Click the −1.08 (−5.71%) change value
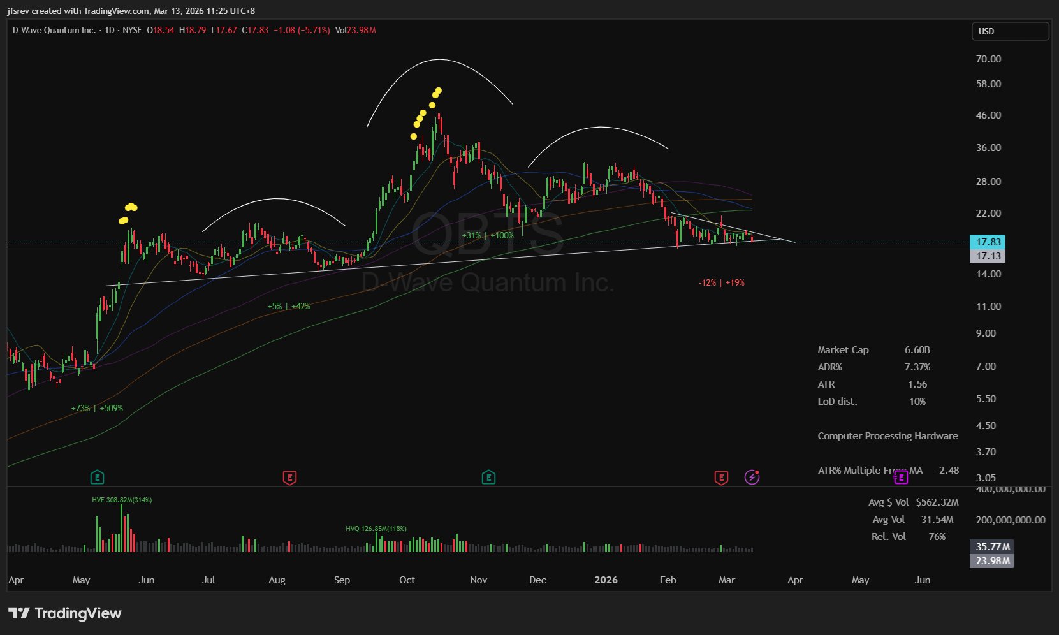Image resolution: width=1059 pixels, height=635 pixels. click(x=302, y=30)
